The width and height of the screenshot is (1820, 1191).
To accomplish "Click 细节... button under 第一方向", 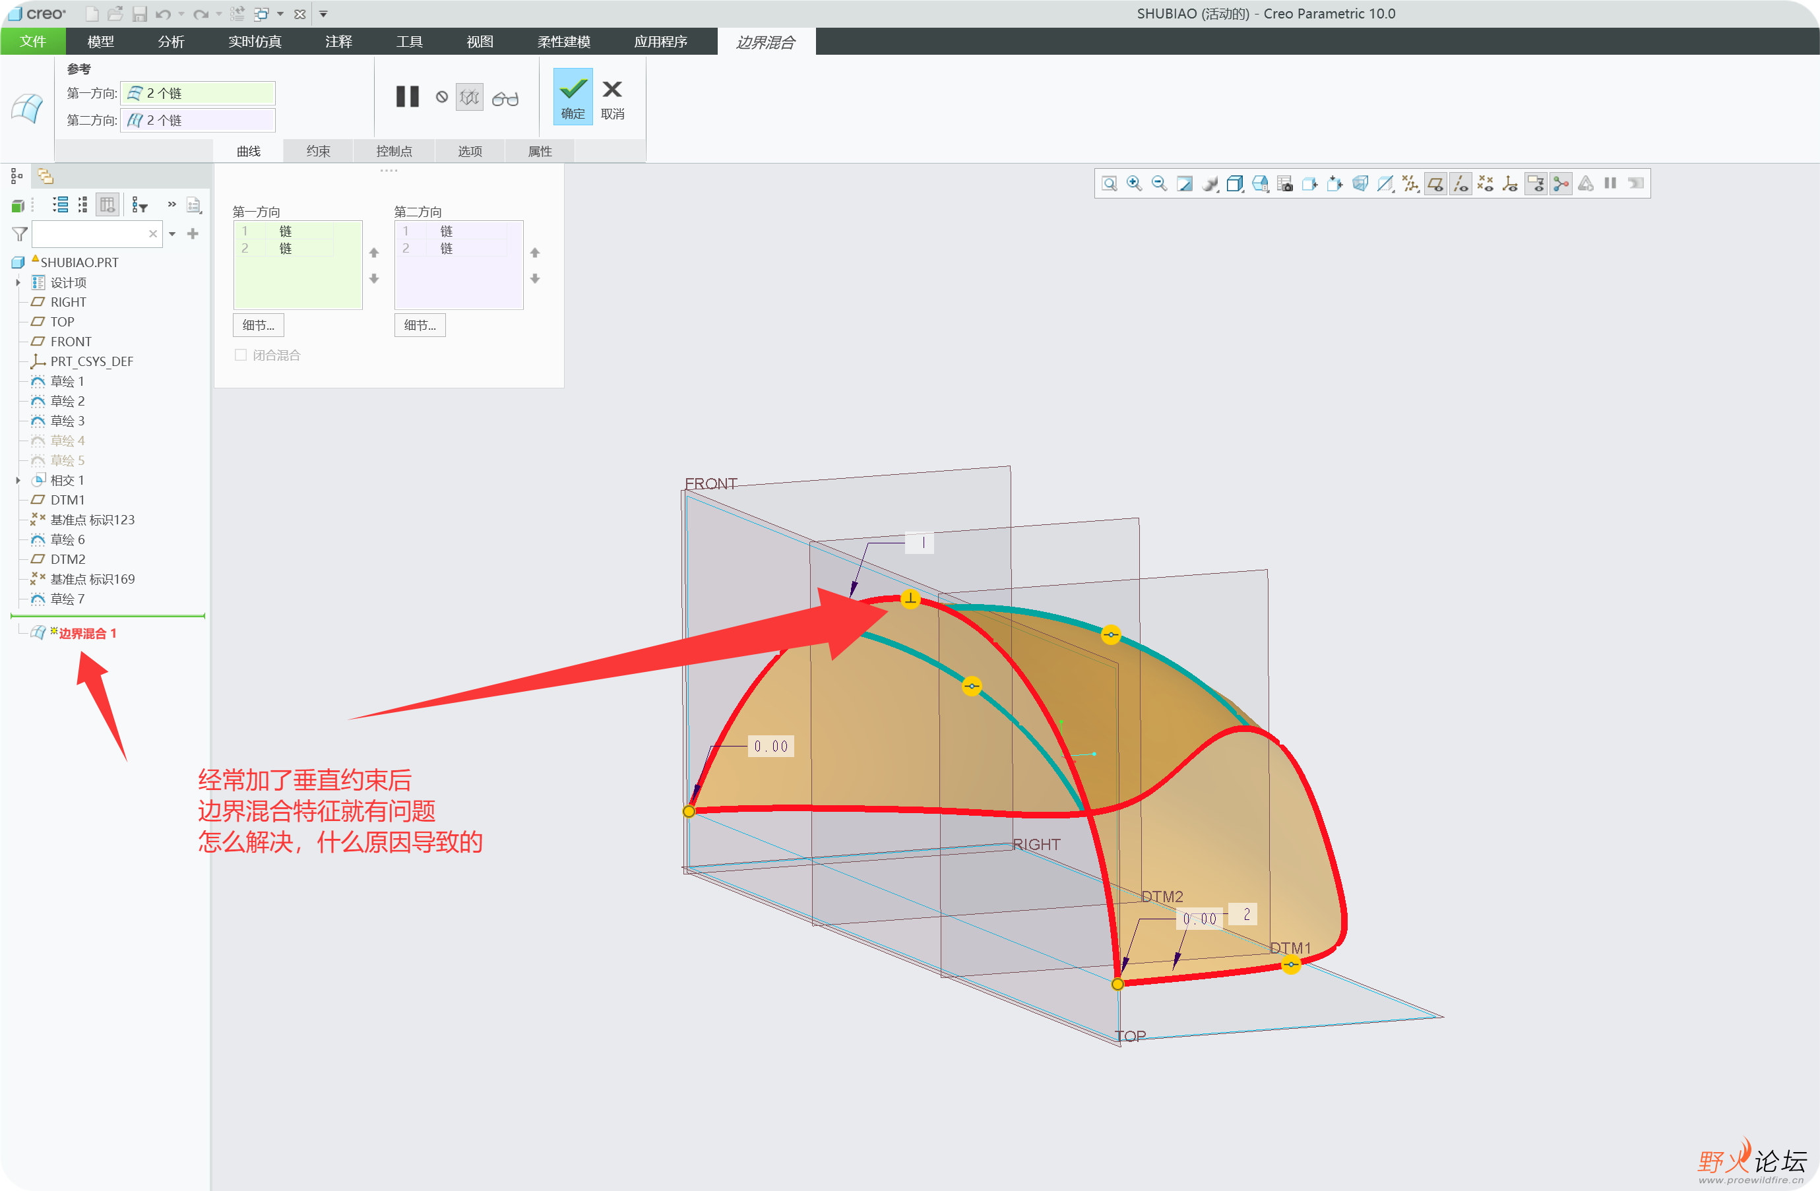I will coord(259,325).
